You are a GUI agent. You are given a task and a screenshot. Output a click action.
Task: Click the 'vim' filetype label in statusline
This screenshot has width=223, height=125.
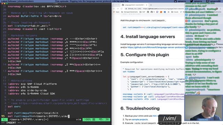point(78,119)
